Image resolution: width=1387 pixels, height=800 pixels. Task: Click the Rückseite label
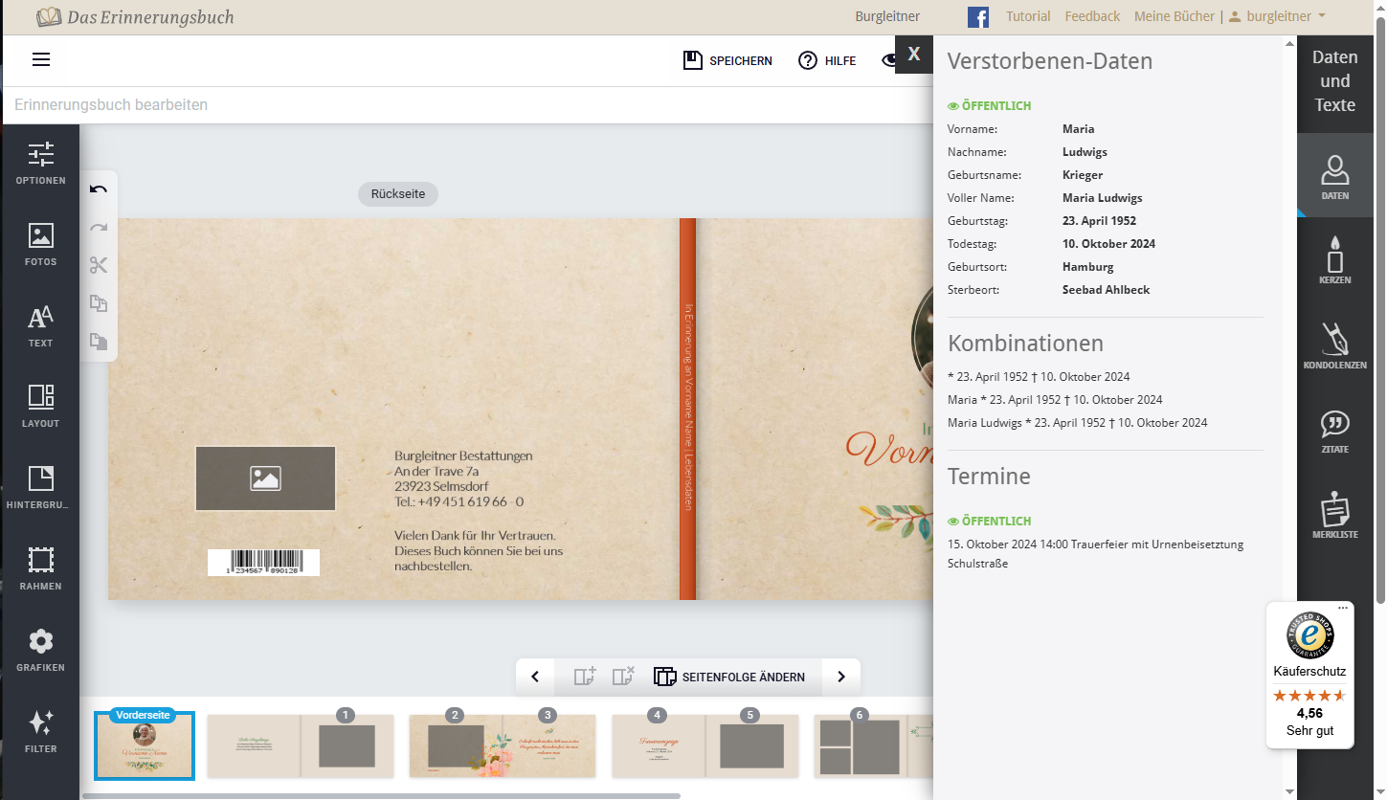click(398, 193)
